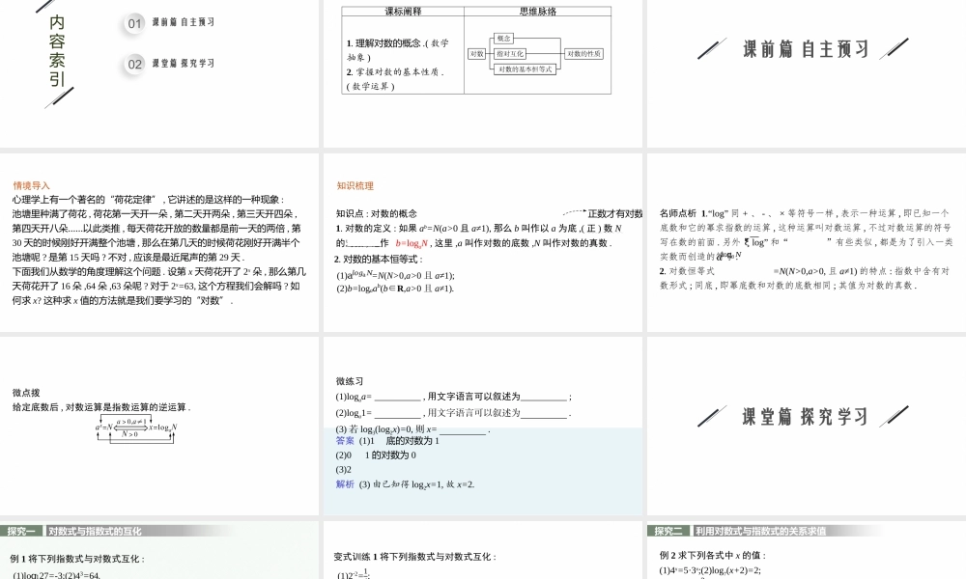This screenshot has height=579, width=966.
Task: Click the 探究一 green tag
Action: click(21, 531)
